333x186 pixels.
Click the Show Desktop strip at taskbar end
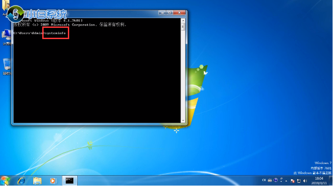pos(331,181)
